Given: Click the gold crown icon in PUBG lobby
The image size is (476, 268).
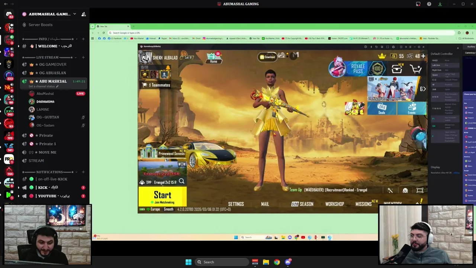Looking at the screenshot, I should (382, 56).
